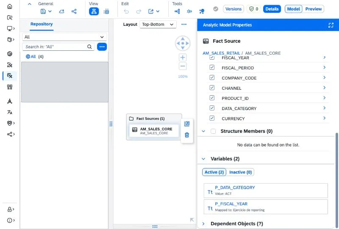This screenshot has width=339, height=229.
Task: Click the Redo arrow icon
Action: (x=139, y=11)
